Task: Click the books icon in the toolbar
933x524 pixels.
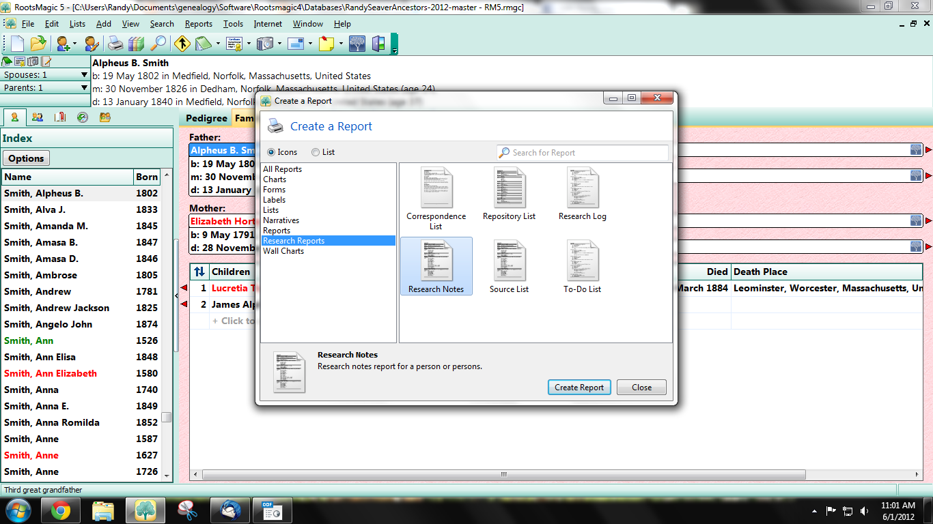Action: (137, 44)
